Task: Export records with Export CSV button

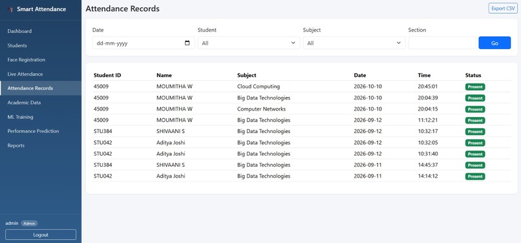Action: pos(503,8)
